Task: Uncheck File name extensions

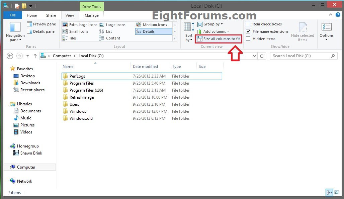Action: [x=248, y=31]
